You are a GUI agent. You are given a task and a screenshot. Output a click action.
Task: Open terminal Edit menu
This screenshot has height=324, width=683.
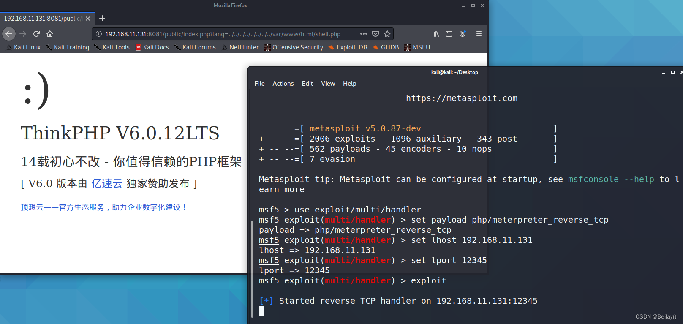[307, 84]
